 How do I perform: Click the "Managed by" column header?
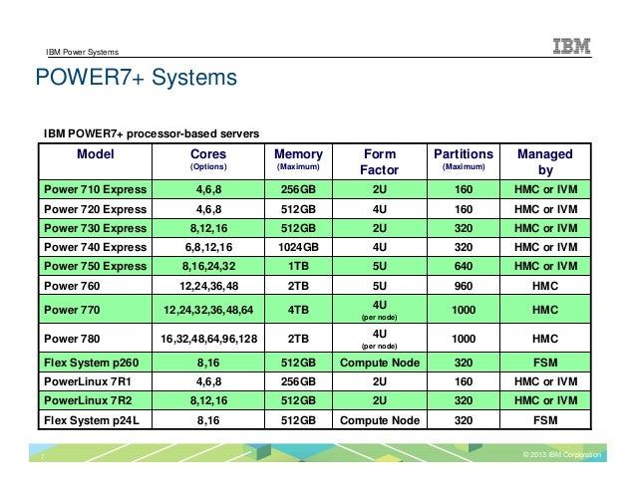(545, 161)
